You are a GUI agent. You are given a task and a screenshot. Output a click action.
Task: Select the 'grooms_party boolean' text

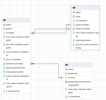click(16, 68)
